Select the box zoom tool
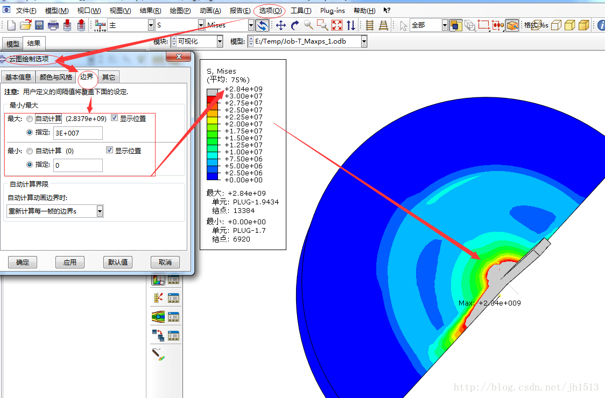Screen dimensions: 605x398 (x=322, y=25)
